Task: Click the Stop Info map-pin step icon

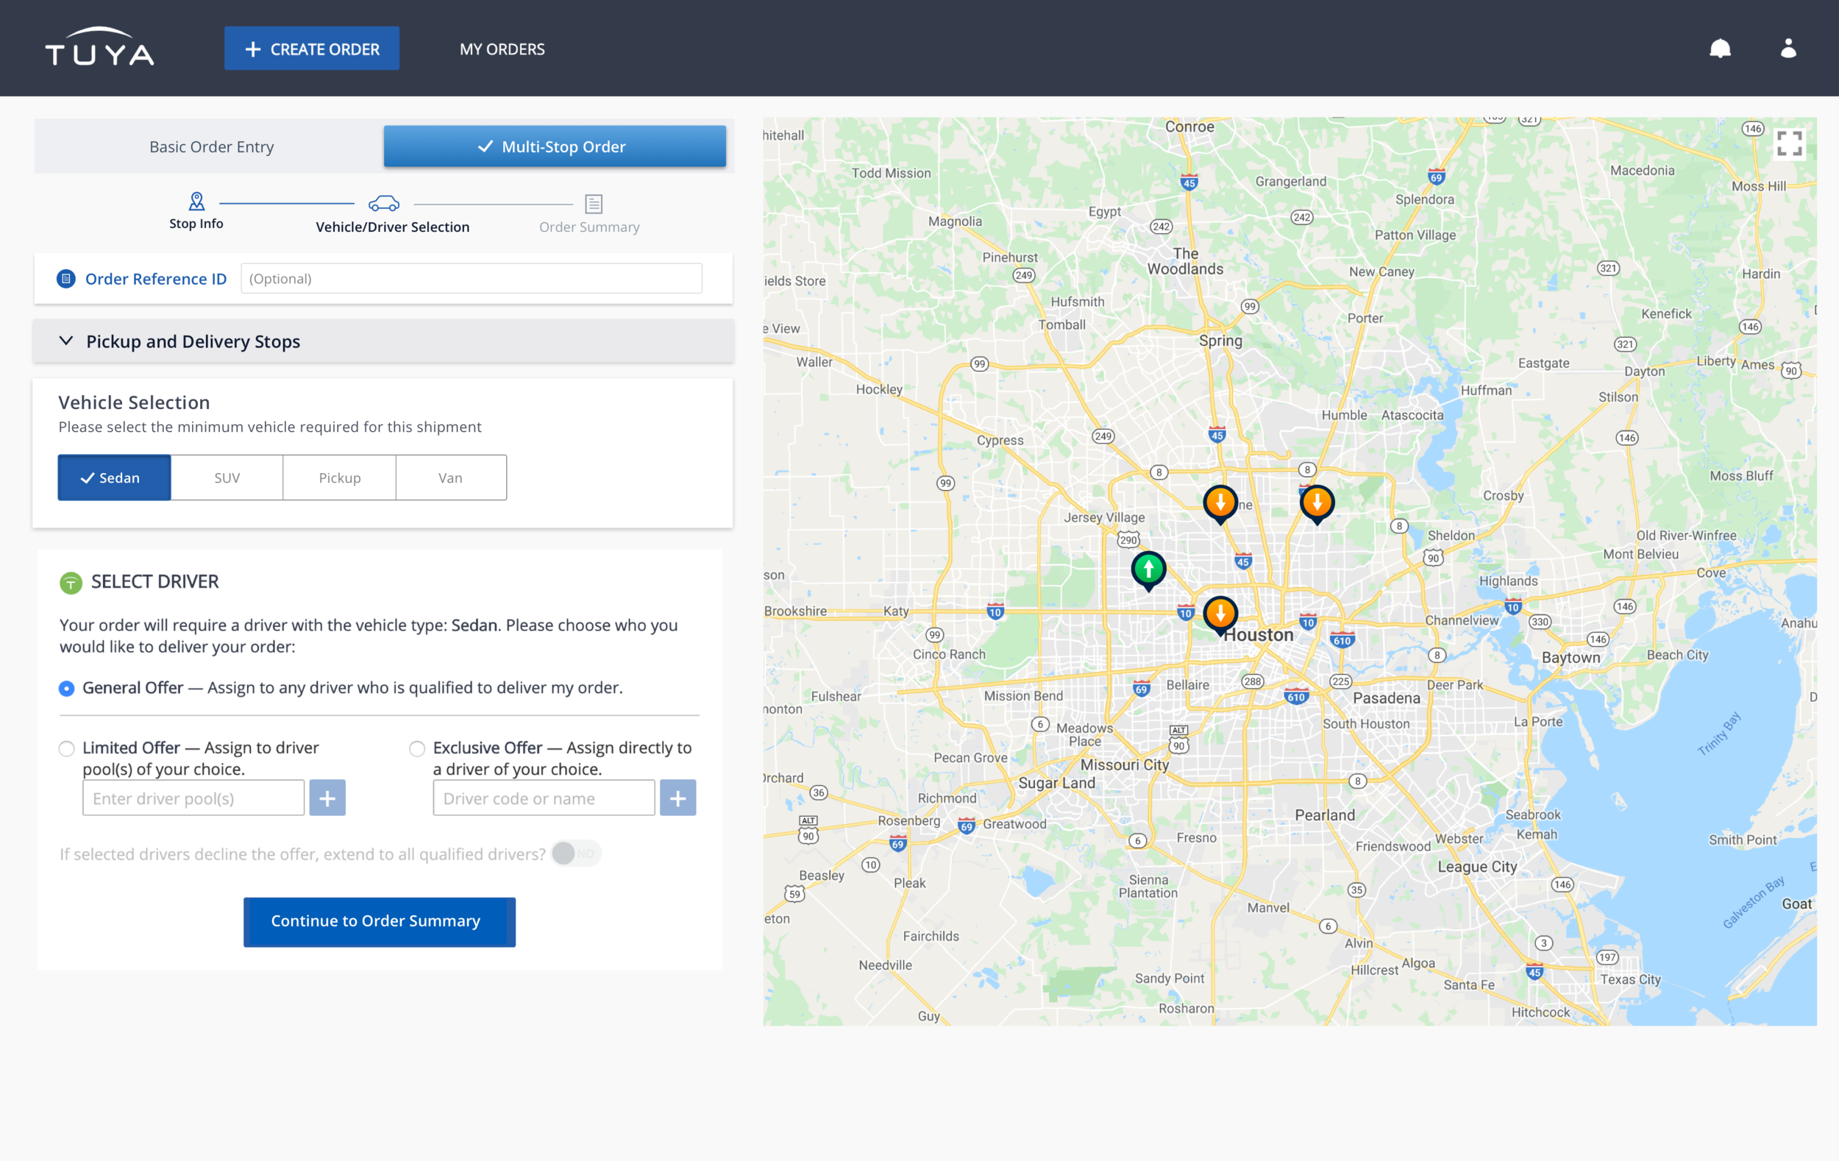Action: click(196, 202)
